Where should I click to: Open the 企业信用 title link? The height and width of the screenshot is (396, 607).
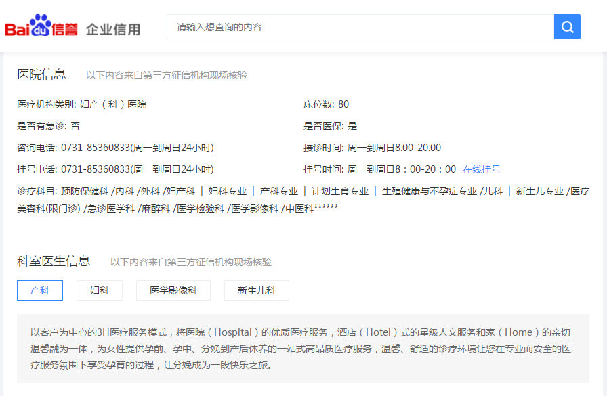pyautogui.click(x=113, y=29)
